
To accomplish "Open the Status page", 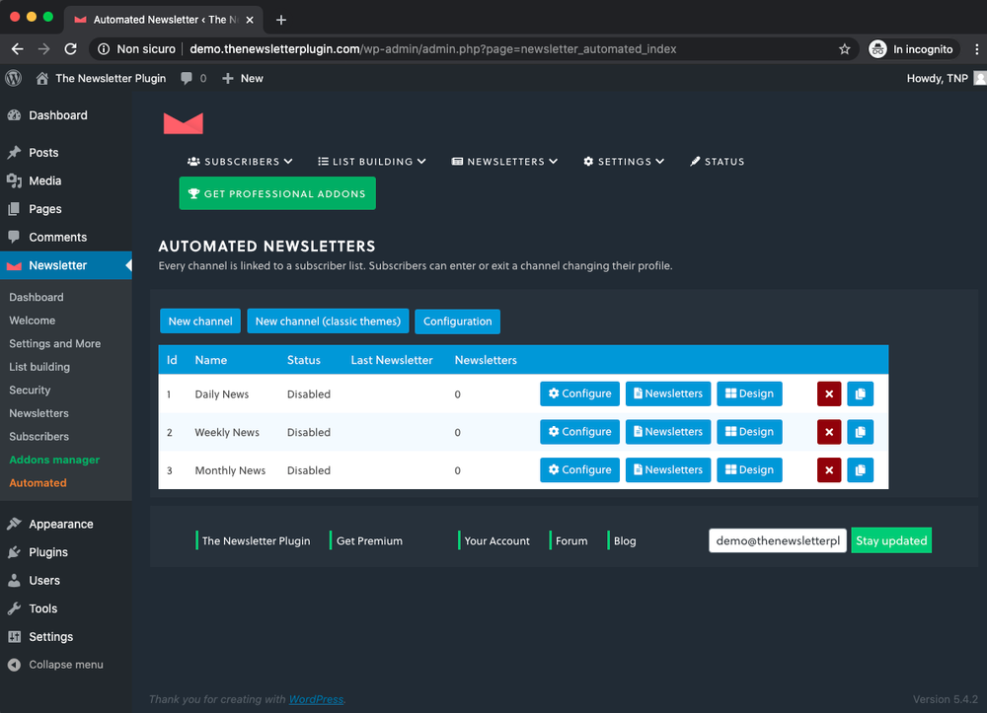I will click(x=717, y=162).
